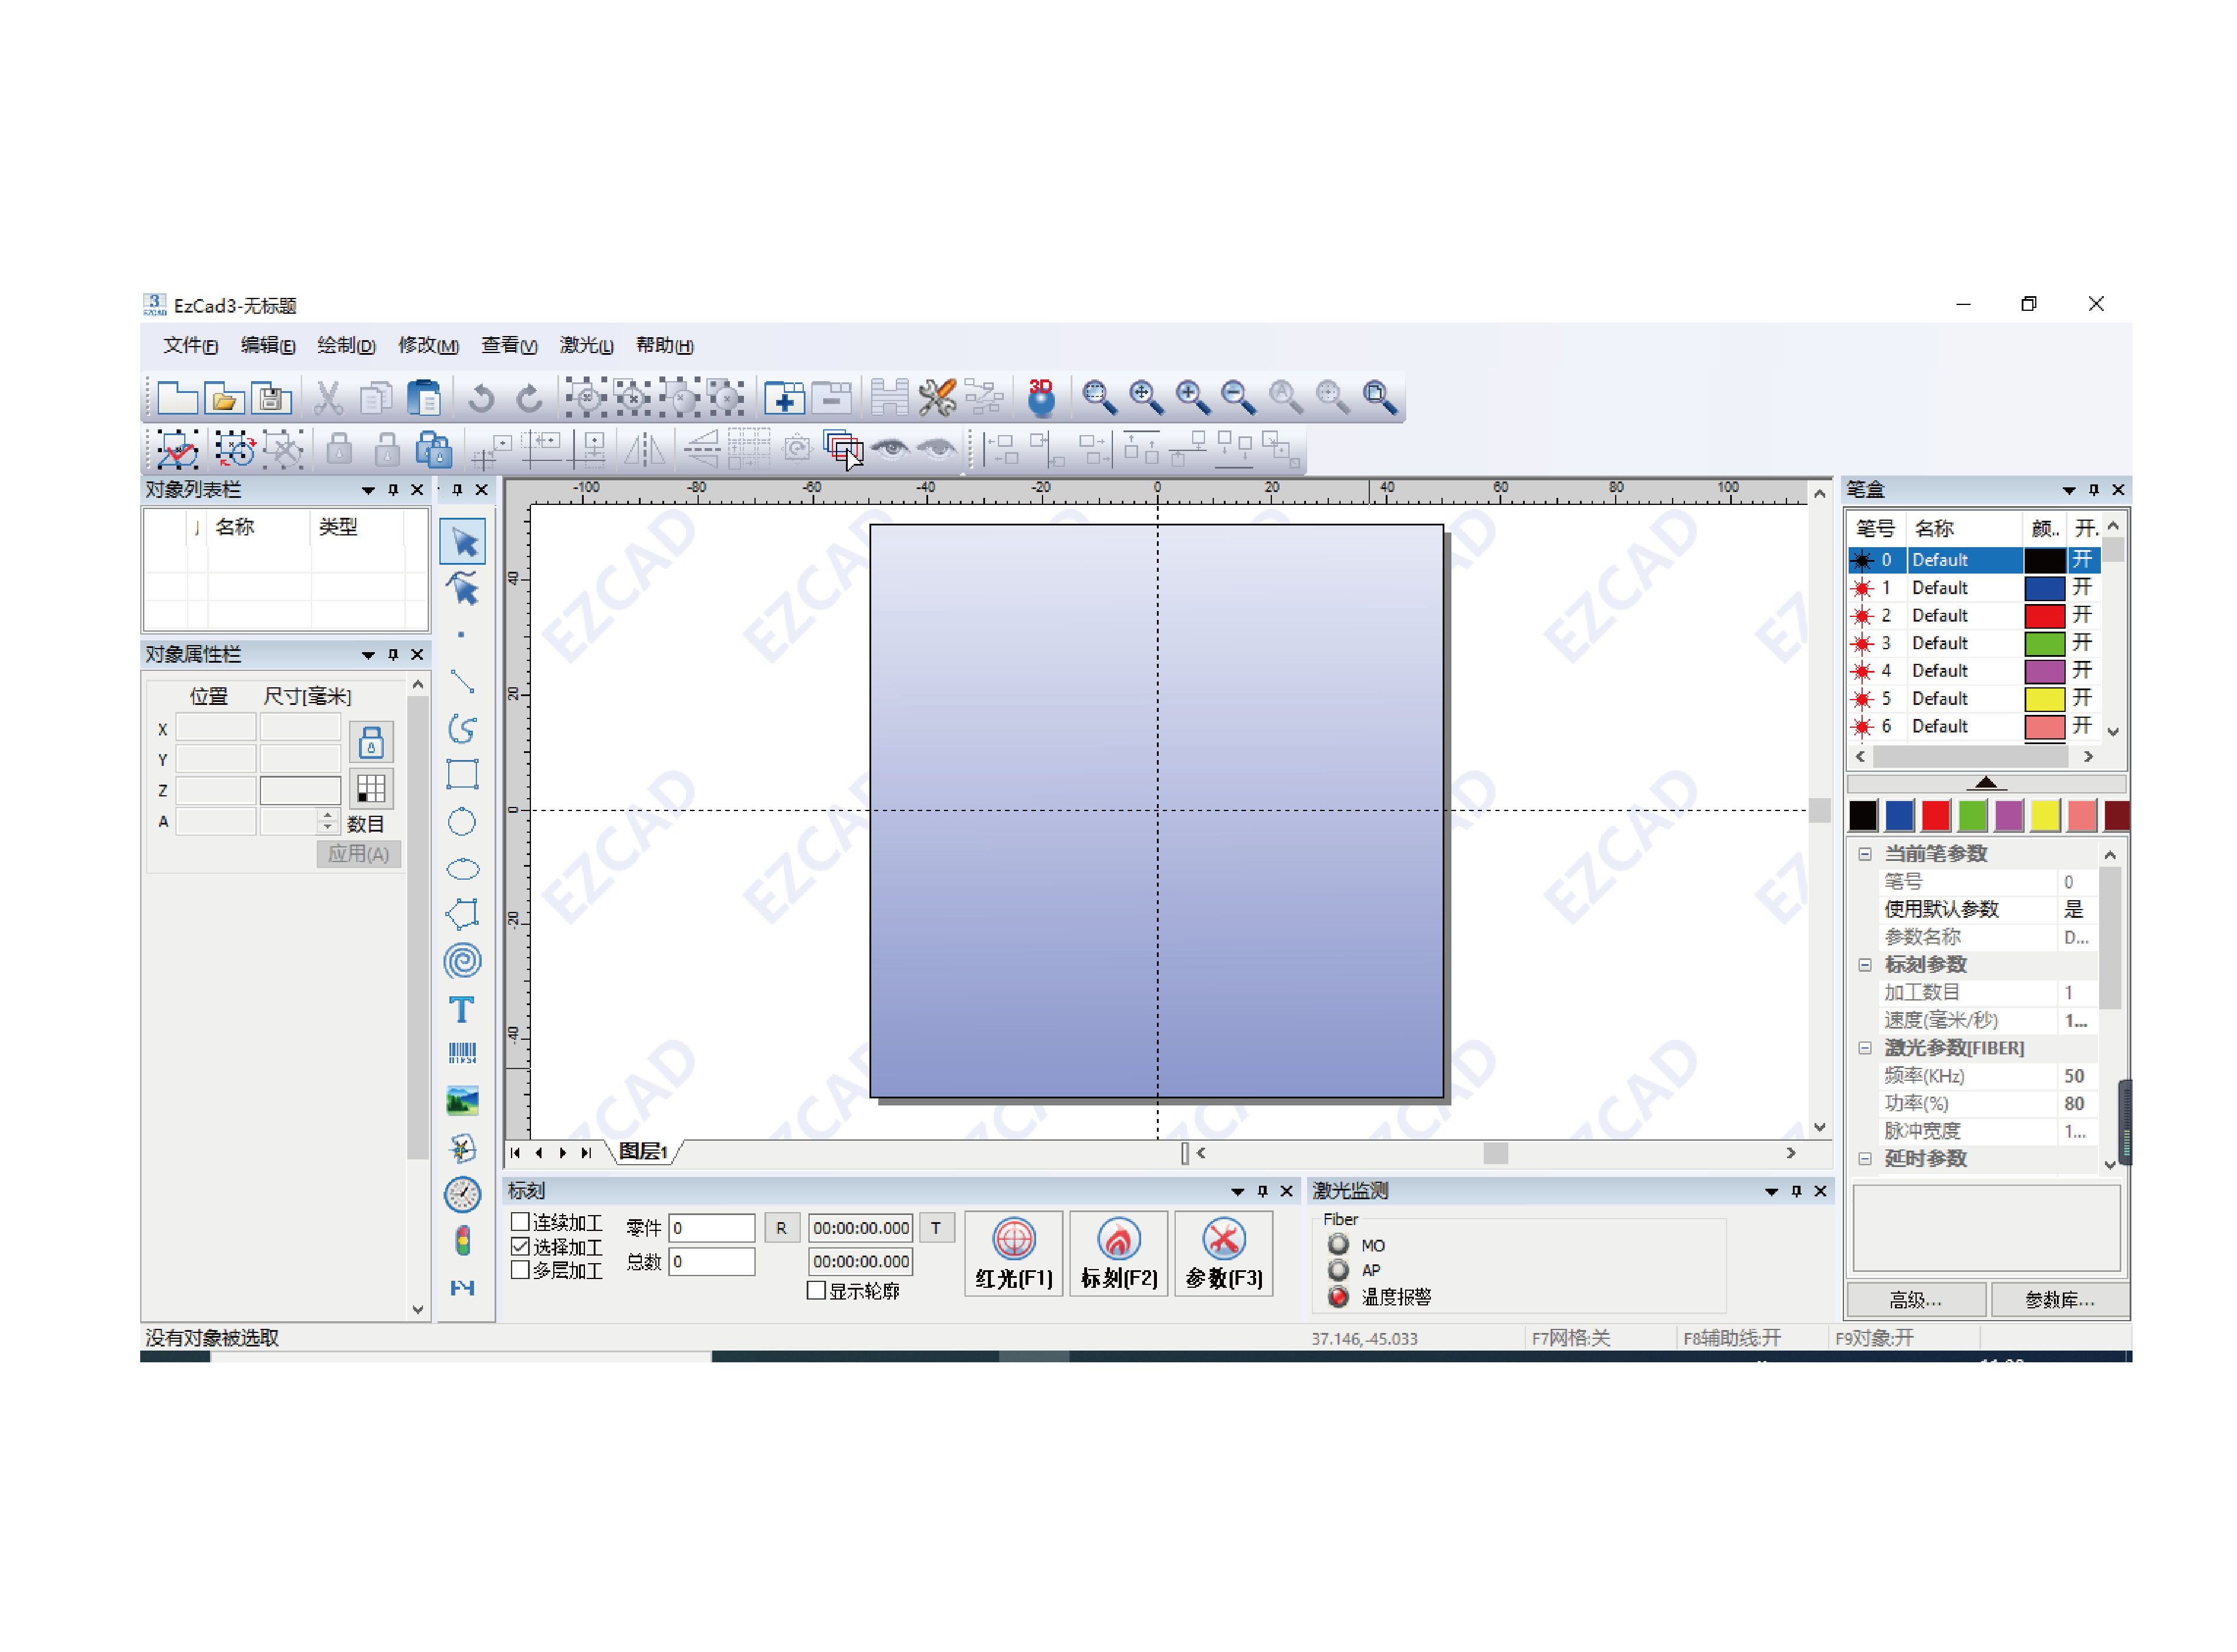Viewport: 2237px width, 1652px height.
Task: Enable the 连续加工 checkbox
Action: (x=520, y=1222)
